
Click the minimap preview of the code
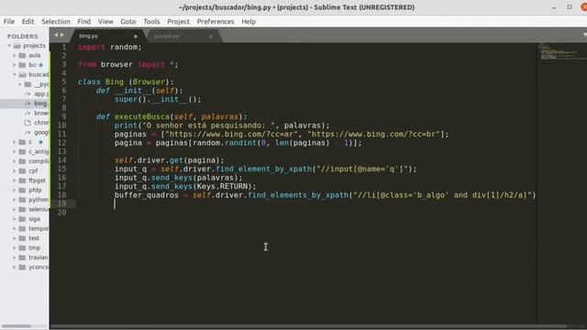[561, 52]
